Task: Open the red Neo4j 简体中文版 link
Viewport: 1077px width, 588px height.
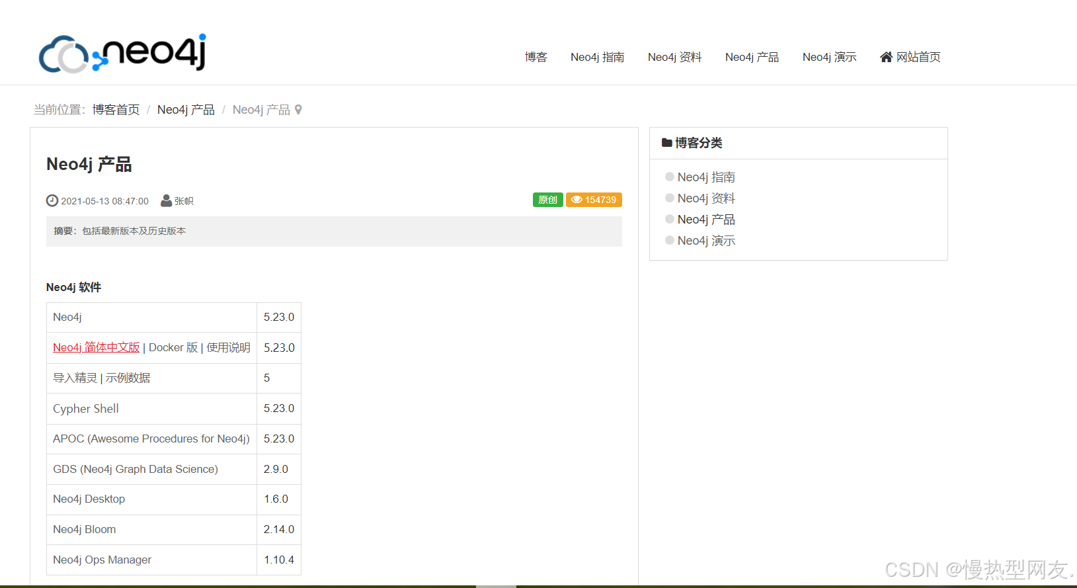Action: [x=97, y=348]
